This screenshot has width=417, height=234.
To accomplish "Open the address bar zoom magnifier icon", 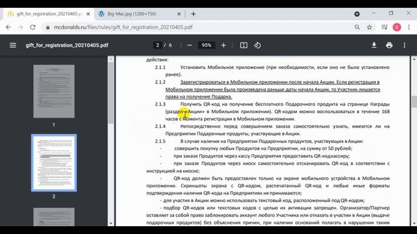I will pos(357,27).
